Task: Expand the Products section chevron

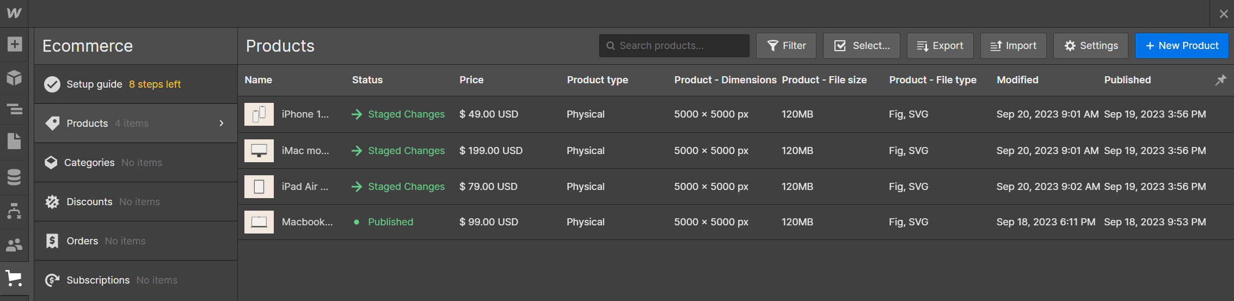Action: (x=222, y=124)
